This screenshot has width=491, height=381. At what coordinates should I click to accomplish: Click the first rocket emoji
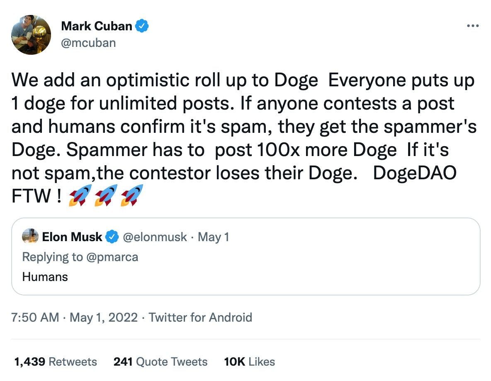[80, 195]
